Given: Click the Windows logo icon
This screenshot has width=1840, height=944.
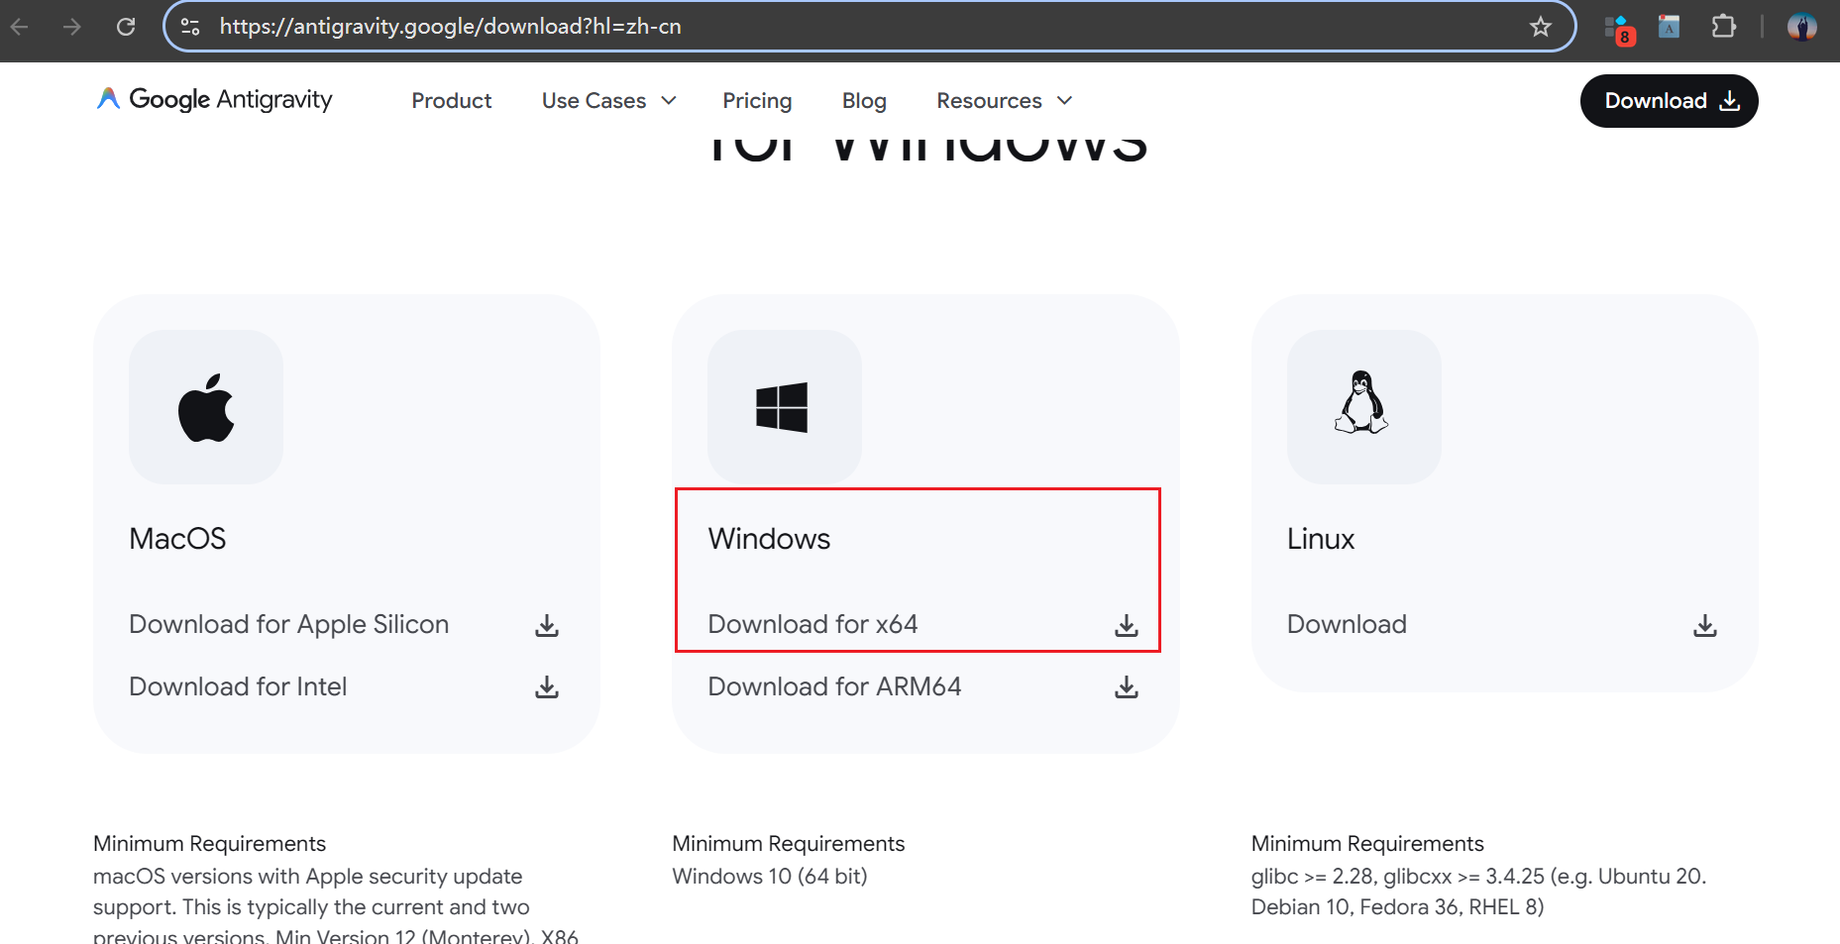Looking at the screenshot, I should tap(783, 406).
